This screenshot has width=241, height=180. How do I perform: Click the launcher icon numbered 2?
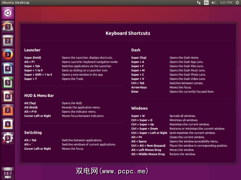tap(8, 40)
